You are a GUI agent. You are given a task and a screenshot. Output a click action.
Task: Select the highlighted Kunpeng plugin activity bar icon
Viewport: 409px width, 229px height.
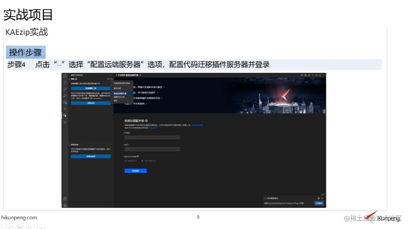pos(65,115)
